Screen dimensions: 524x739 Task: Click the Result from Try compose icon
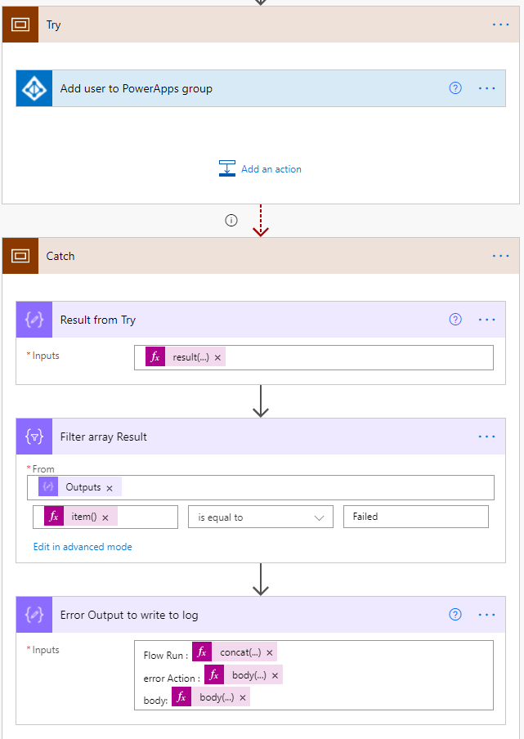[34, 320]
